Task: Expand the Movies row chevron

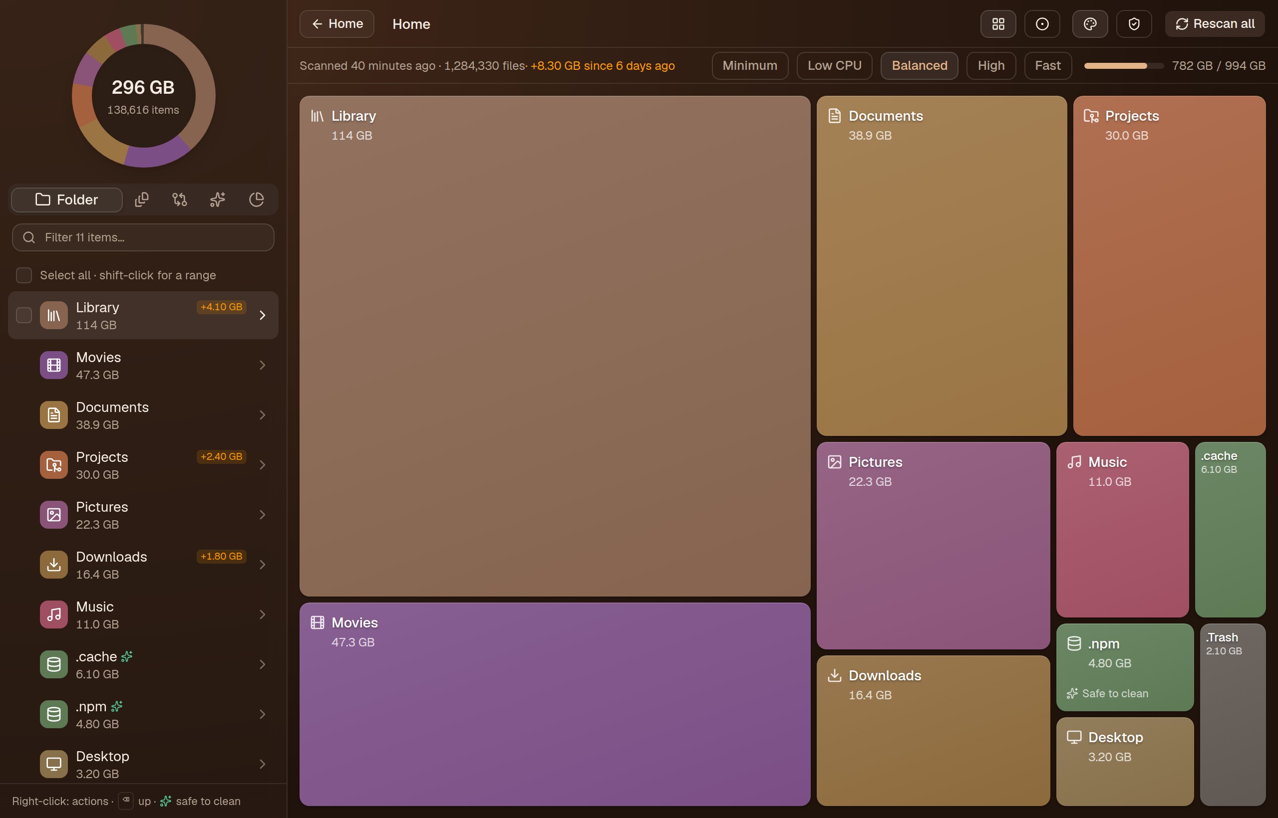Action: click(x=262, y=365)
